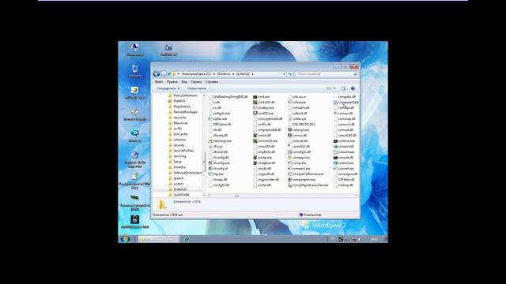Click the Forward navigation arrow in Explorer
Screen dimensions: 506x284
click(x=164, y=74)
